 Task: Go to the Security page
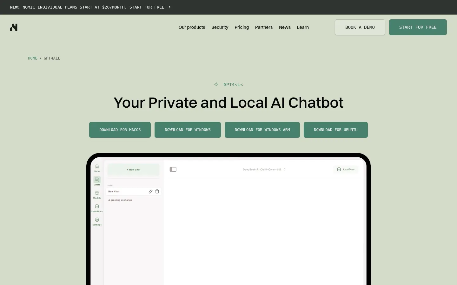pyautogui.click(x=220, y=27)
